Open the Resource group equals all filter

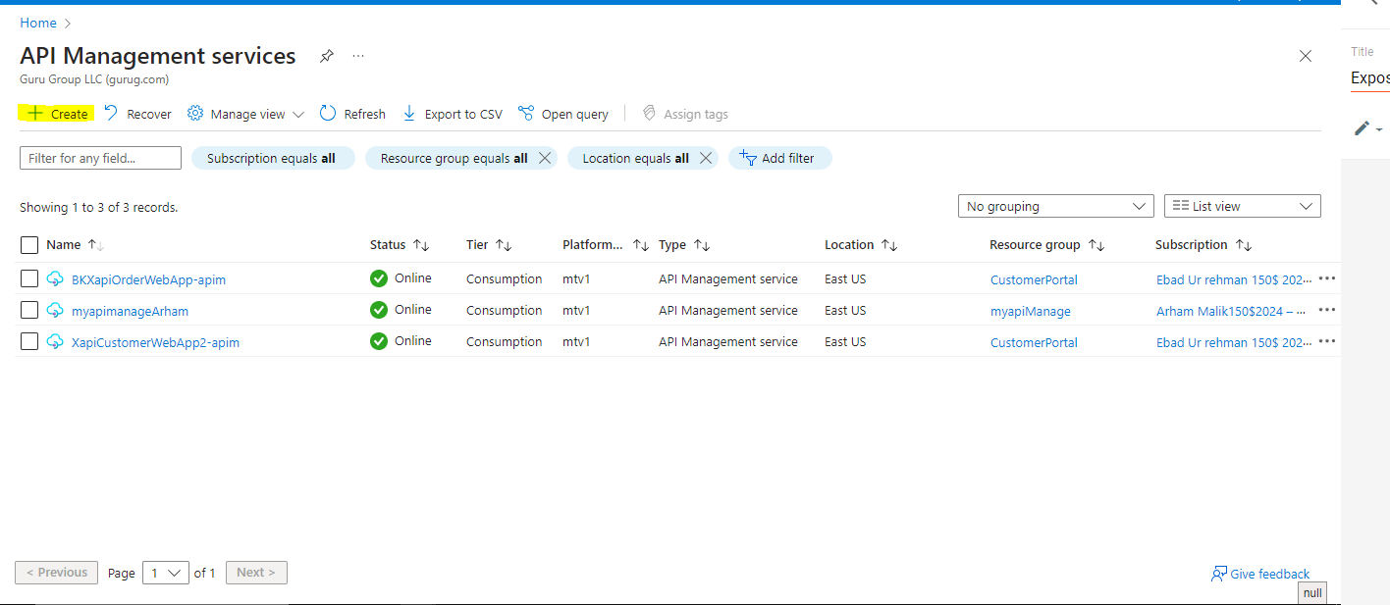[x=454, y=158]
